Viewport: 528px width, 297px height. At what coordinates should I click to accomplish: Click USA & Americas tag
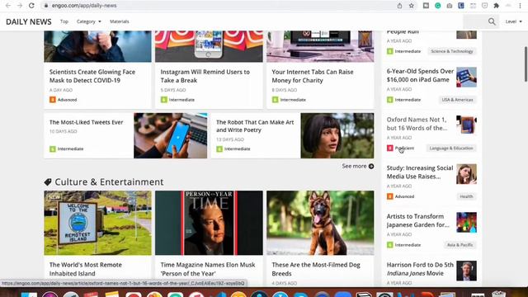(x=457, y=100)
